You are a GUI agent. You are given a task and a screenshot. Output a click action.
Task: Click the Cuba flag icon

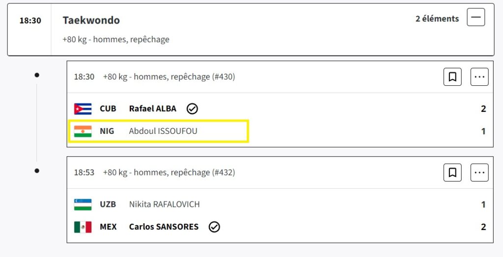83,109
